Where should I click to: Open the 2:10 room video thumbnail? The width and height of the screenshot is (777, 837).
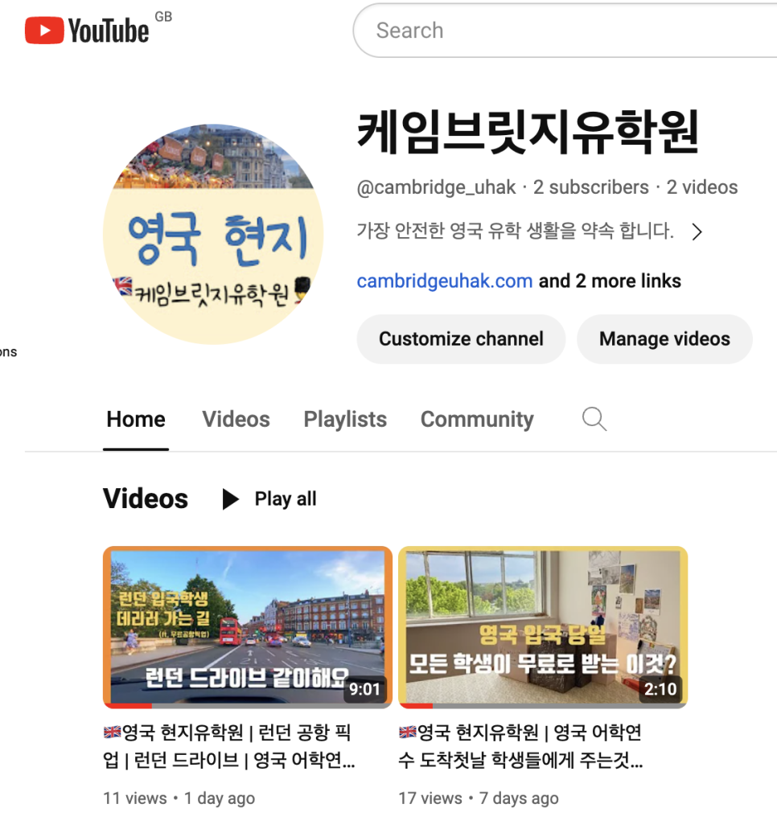point(543,627)
